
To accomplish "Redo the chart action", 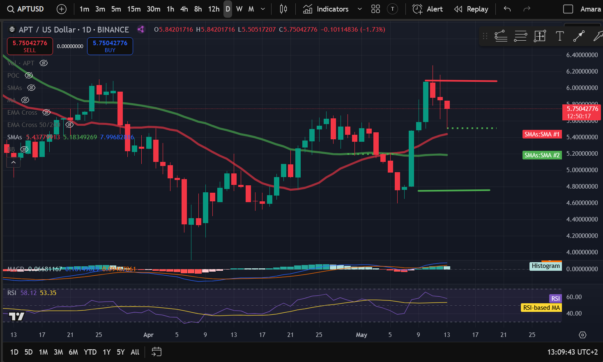I will coord(527,9).
